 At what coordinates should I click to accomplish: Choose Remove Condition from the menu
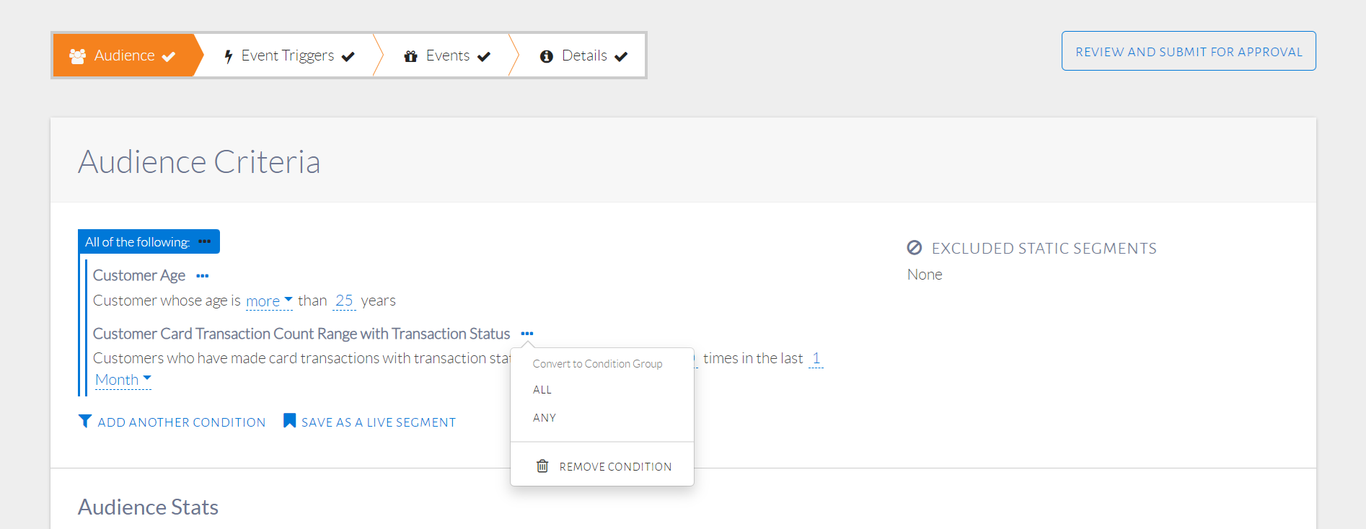point(614,467)
